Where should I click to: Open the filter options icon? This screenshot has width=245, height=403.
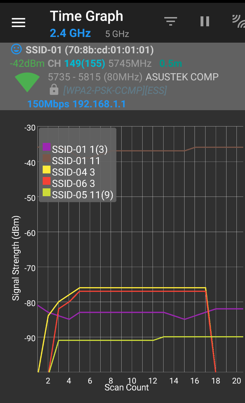point(171,22)
